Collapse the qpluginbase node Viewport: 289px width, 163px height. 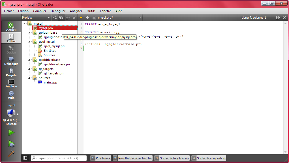coord(29,33)
